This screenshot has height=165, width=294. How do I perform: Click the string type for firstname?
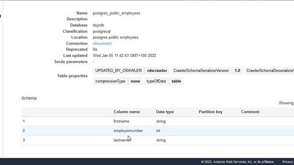(161, 121)
